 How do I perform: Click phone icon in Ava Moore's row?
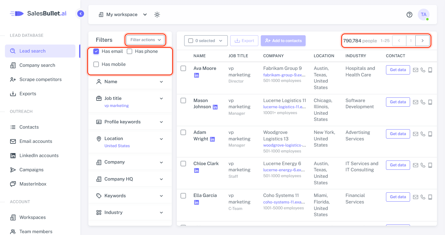click(x=423, y=70)
